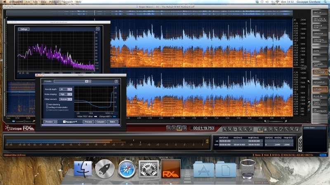
Task: Click the Process button in Dither window
Action: [x=88, y=122]
